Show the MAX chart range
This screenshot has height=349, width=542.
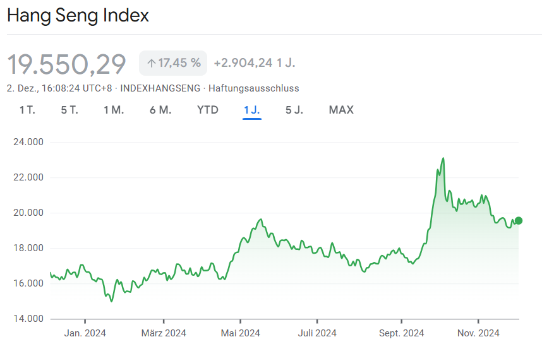click(x=341, y=110)
